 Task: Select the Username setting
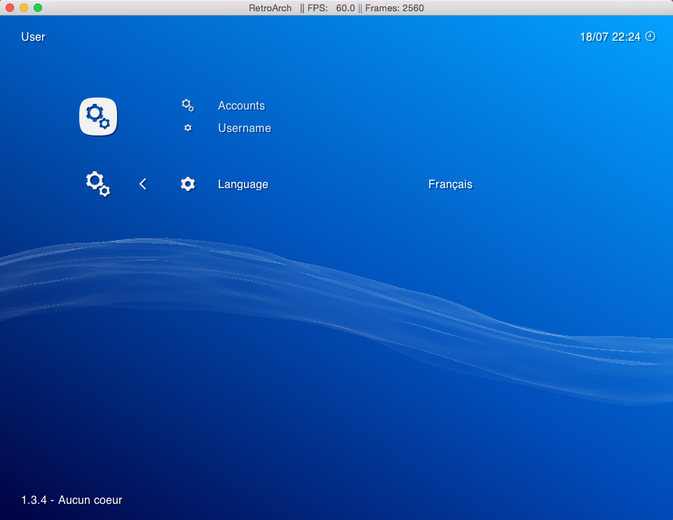coord(244,128)
